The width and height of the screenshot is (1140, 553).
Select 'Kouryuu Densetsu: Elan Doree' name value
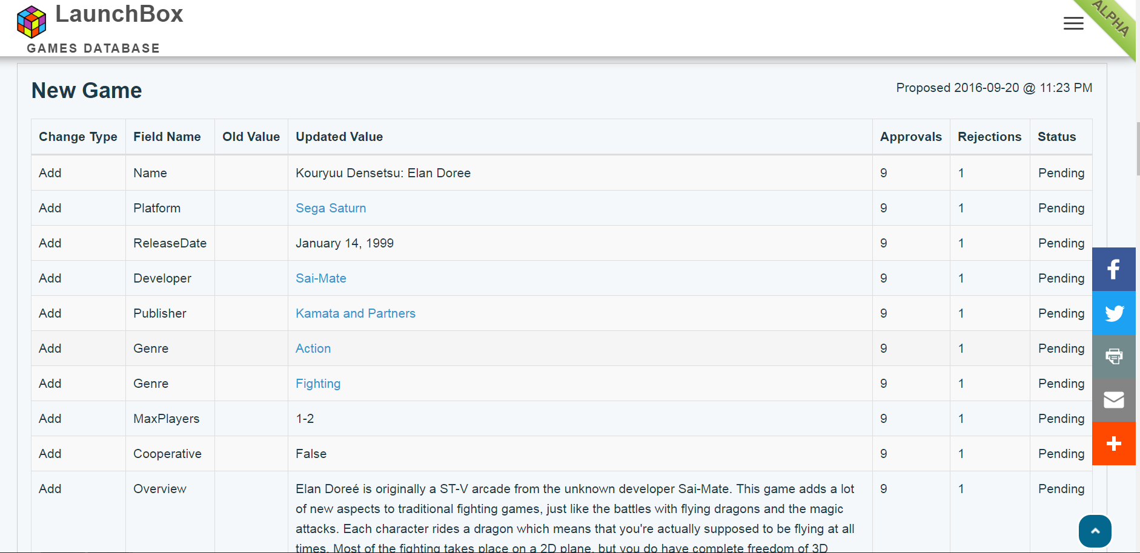coord(383,173)
